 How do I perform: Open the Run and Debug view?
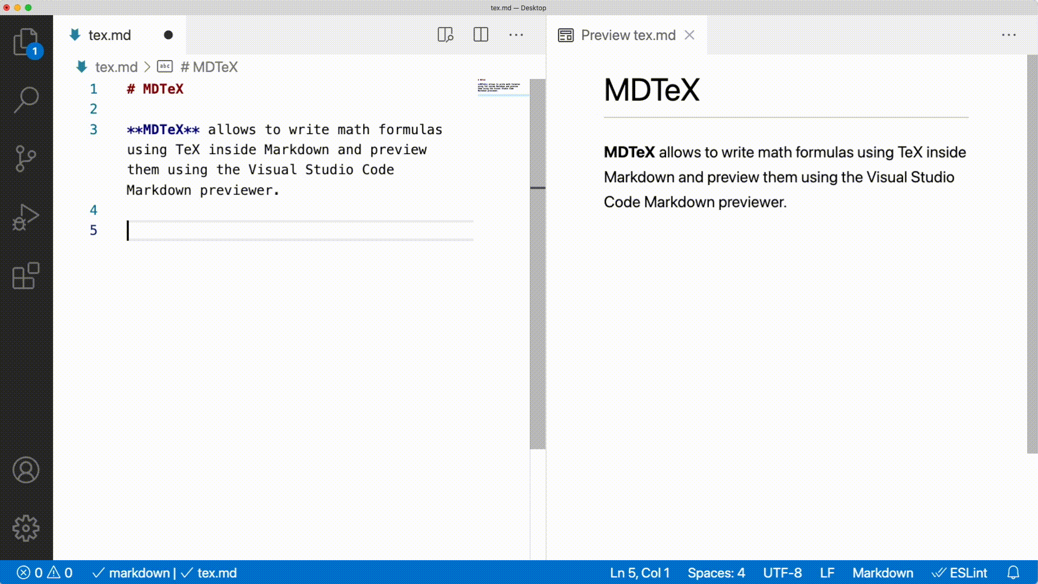[25, 217]
